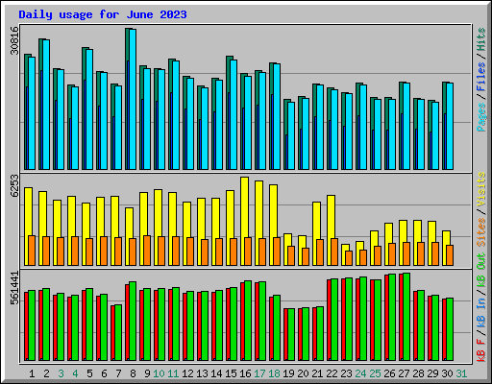492x384 pixels.
Task: Click day 3 on the x-axis
Action: click(x=61, y=373)
